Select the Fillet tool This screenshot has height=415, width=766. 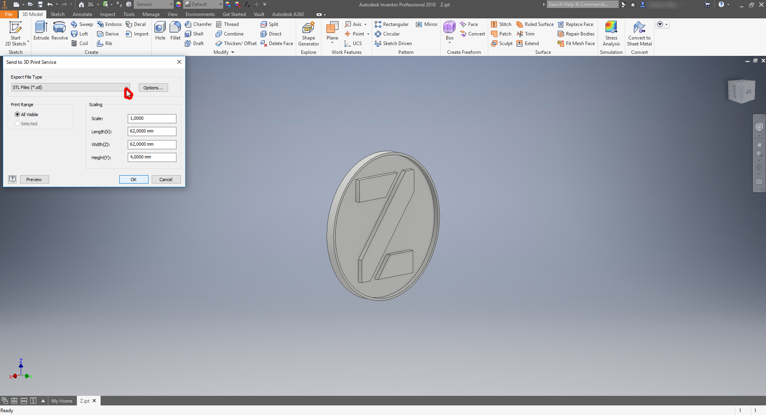(175, 28)
